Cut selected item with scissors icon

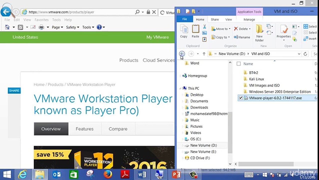204,27
